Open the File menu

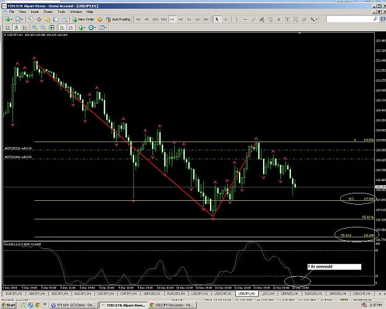point(12,12)
